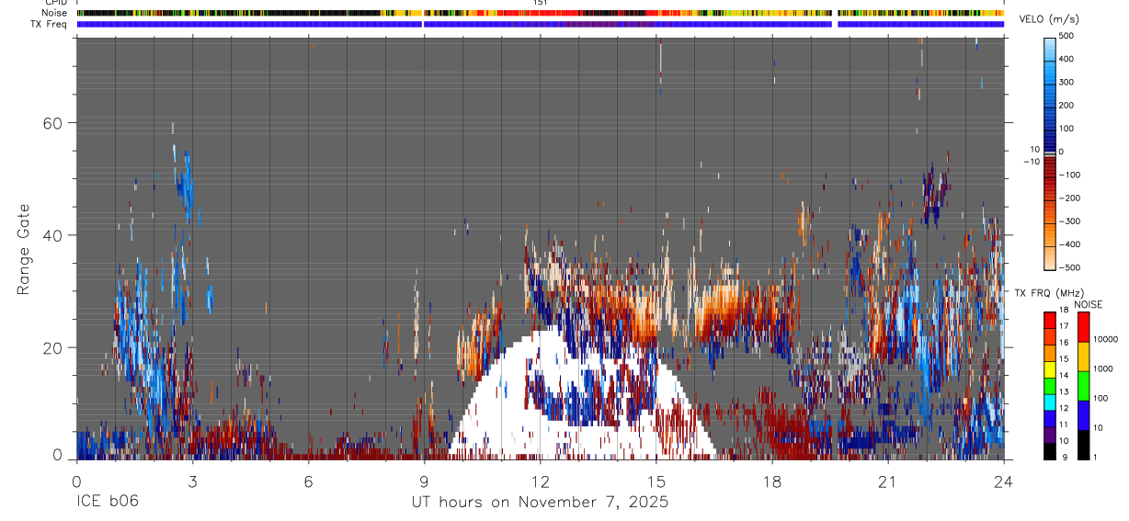Click the Range Gate tick label 40
The image size is (1129, 521).
51,235
